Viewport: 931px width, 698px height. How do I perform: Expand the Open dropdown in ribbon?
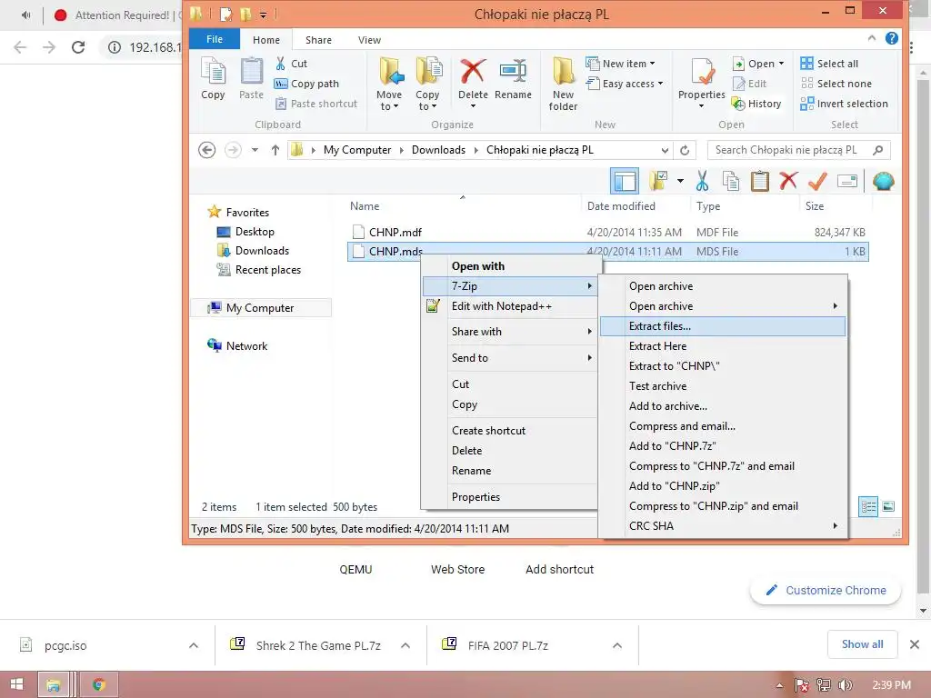[781, 64]
